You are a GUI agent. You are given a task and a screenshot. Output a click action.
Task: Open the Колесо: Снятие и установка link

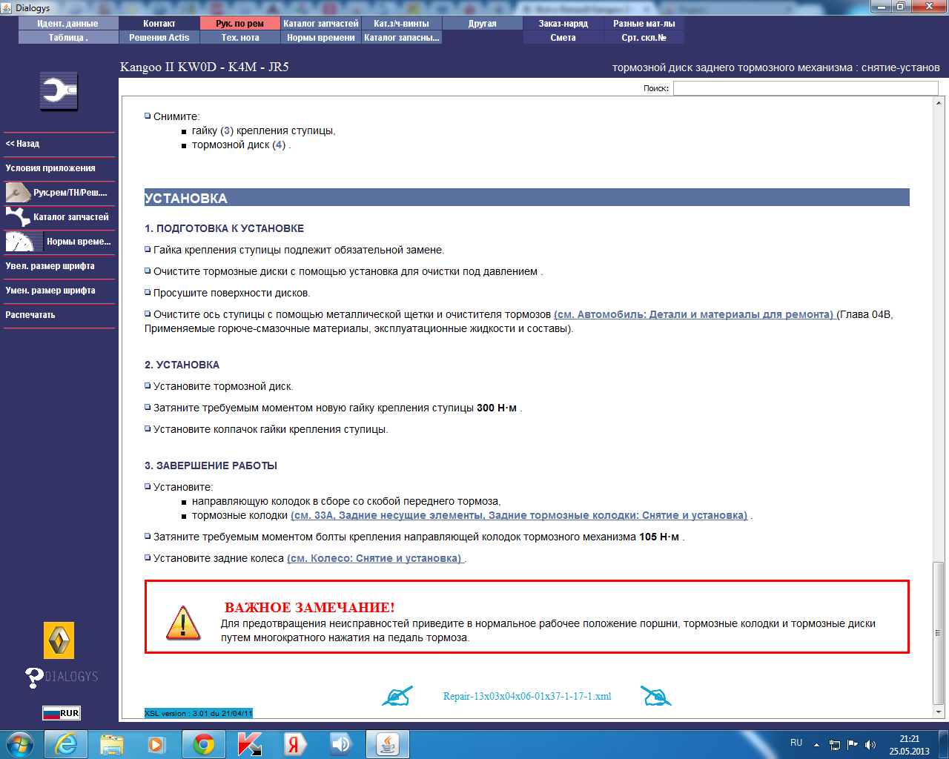[374, 558]
